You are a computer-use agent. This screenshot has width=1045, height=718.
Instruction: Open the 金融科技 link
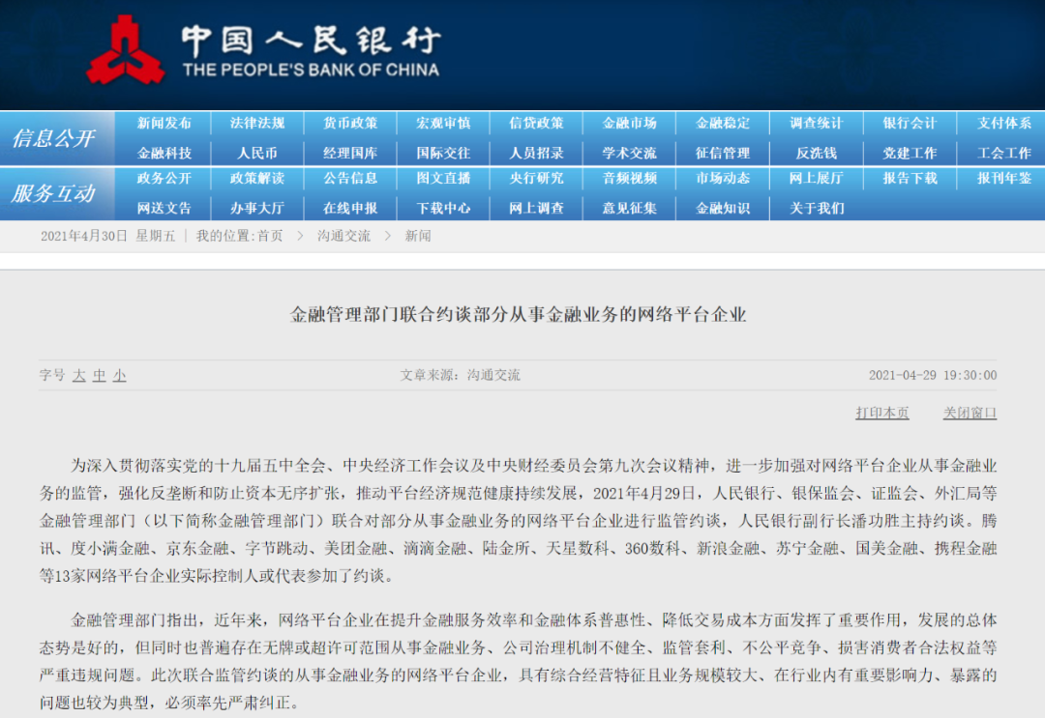click(164, 153)
